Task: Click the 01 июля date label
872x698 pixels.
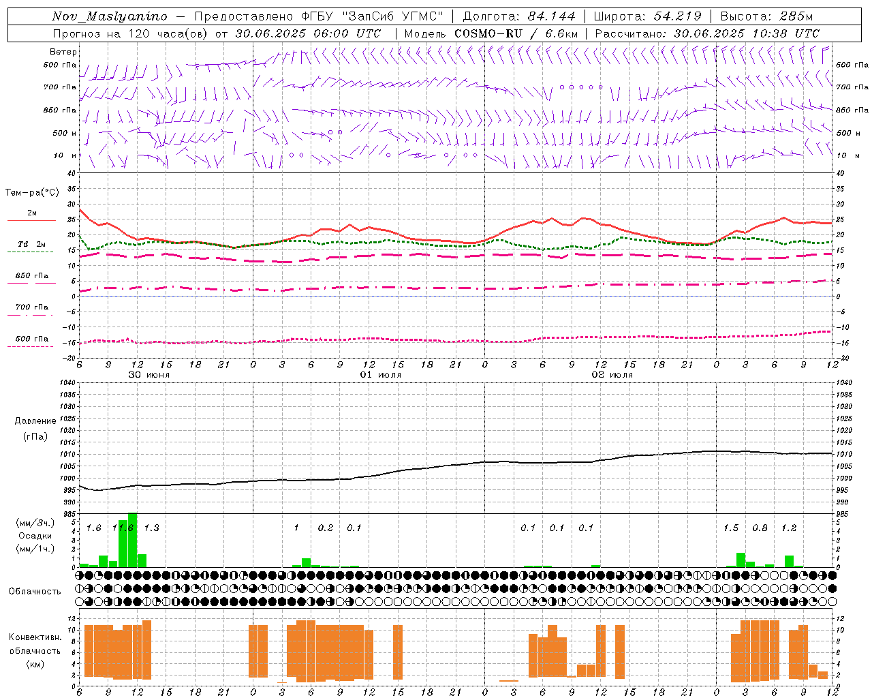Action: coord(381,375)
